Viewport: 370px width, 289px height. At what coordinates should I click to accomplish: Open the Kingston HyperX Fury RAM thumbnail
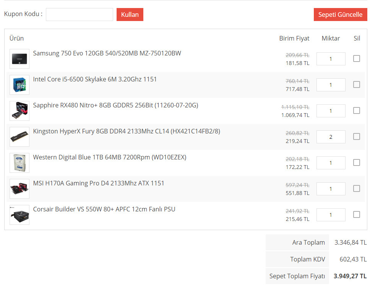[x=19, y=137]
